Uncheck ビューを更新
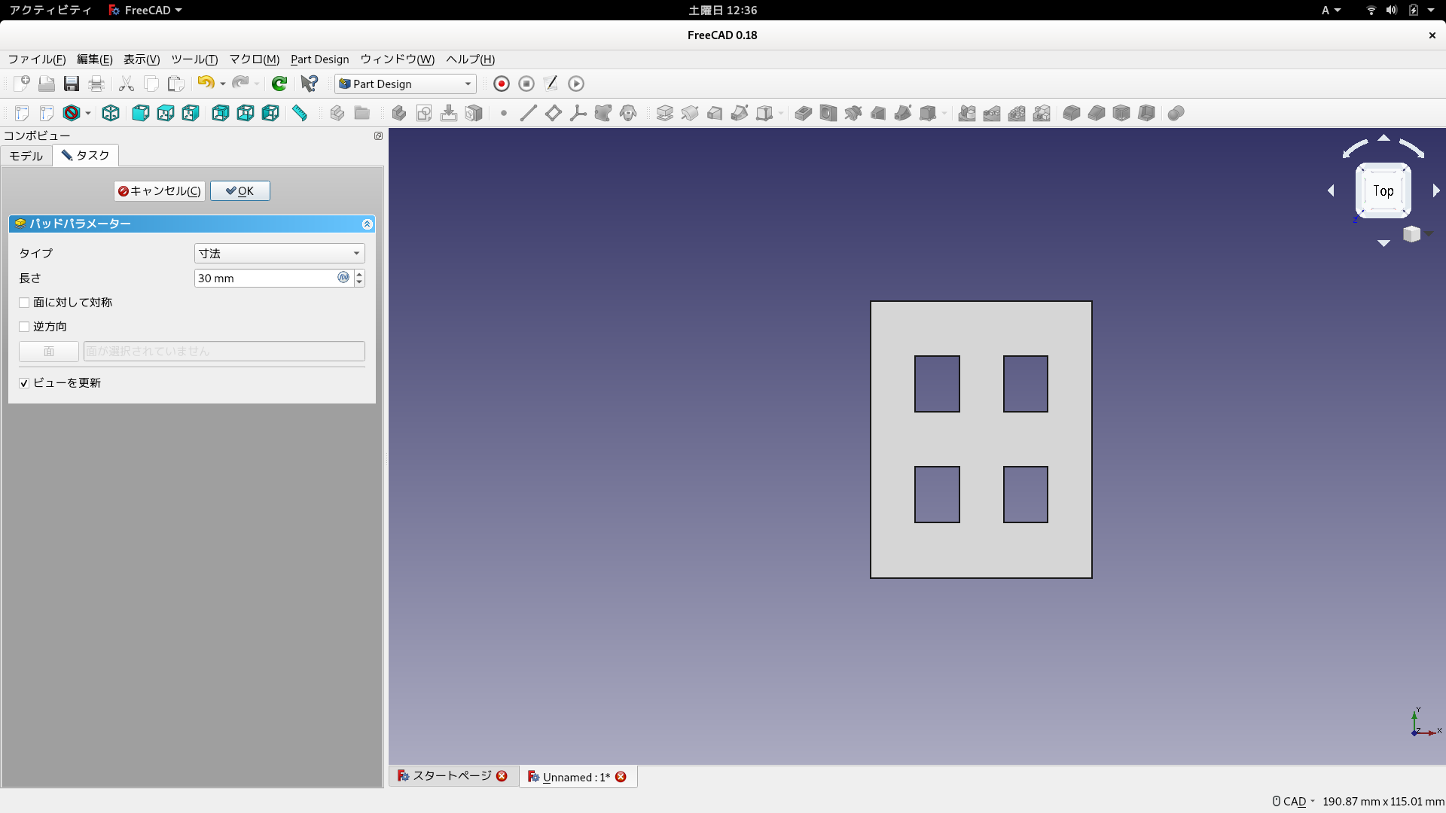This screenshot has height=813, width=1446. pos(23,382)
